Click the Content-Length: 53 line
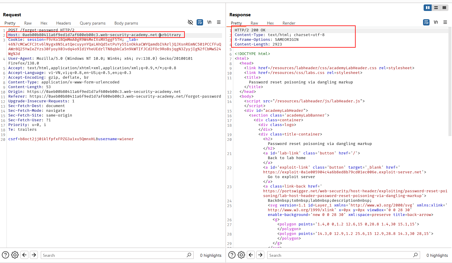This screenshot has height=263, width=452. pos(30,87)
